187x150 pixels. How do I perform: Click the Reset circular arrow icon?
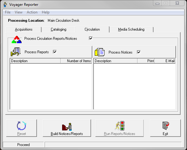(21, 126)
